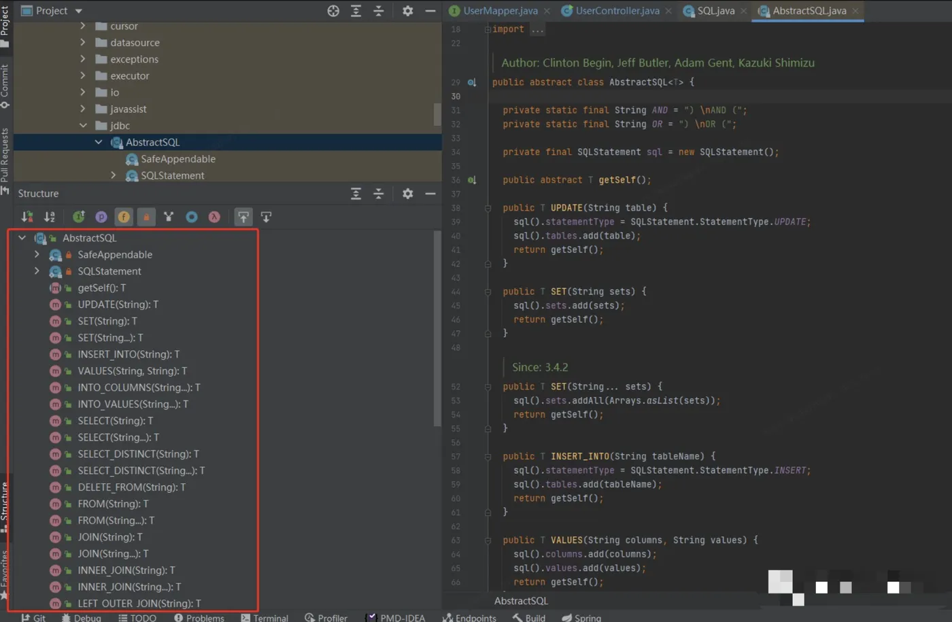Select INSERT_INTO(String): T in Structure
Viewport: 952px width, 622px height.
coord(129,354)
